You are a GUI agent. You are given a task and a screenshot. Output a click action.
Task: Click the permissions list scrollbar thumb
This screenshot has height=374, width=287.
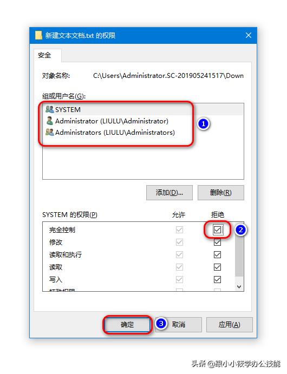point(239,255)
